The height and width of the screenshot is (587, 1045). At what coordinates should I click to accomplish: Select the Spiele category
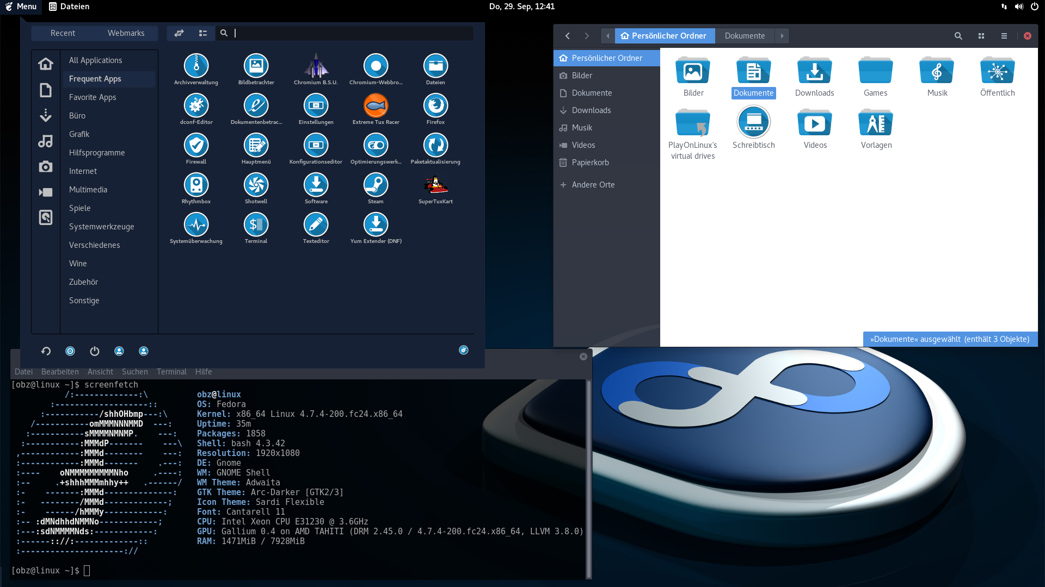click(80, 208)
